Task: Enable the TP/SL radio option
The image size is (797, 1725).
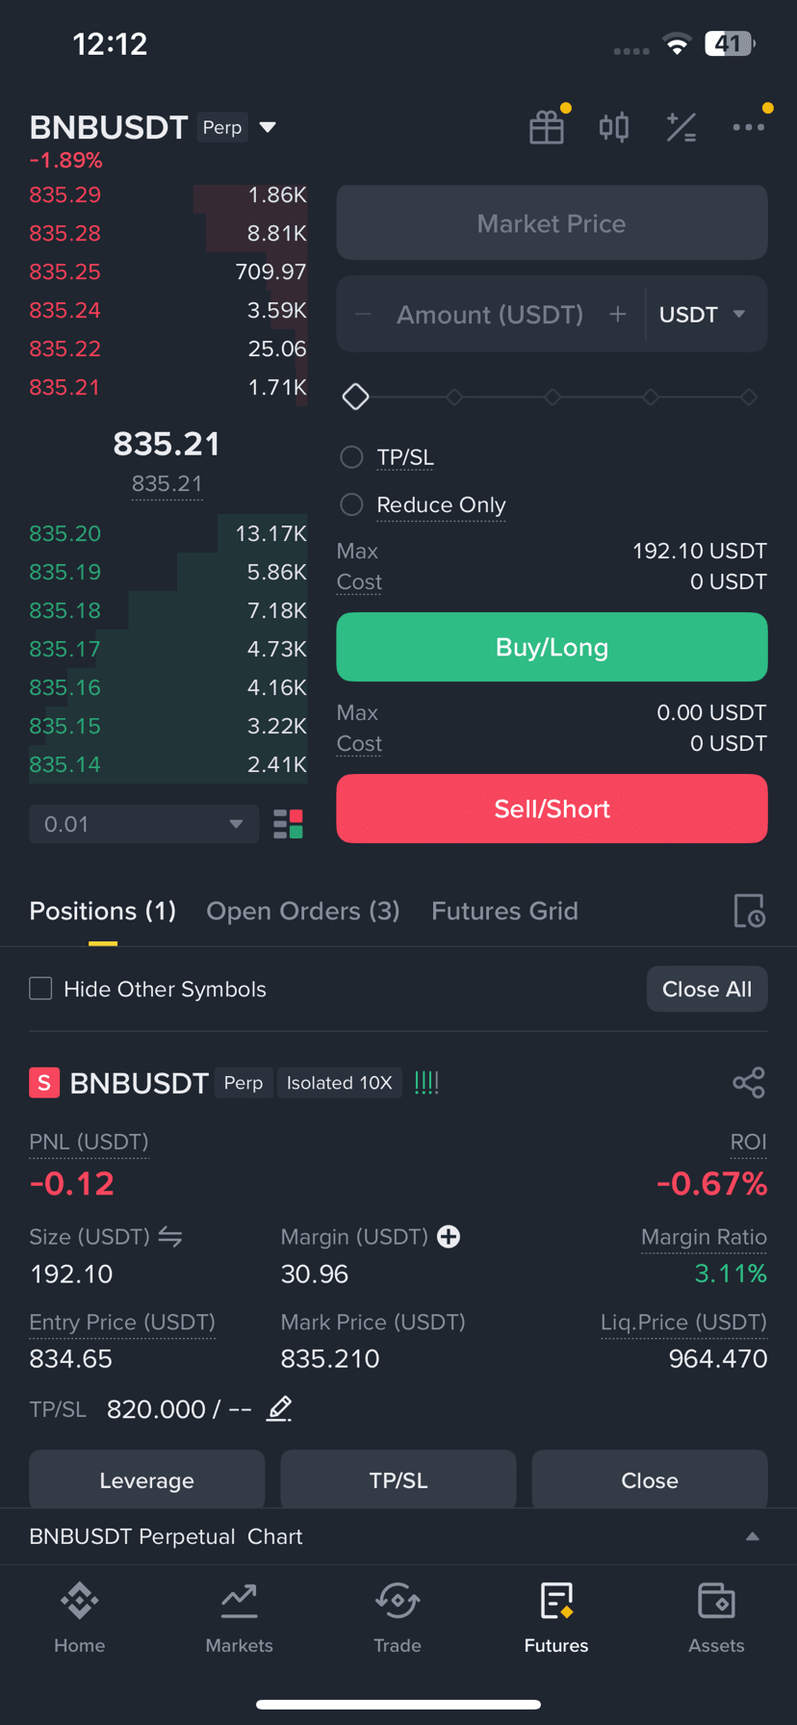Action: (351, 457)
